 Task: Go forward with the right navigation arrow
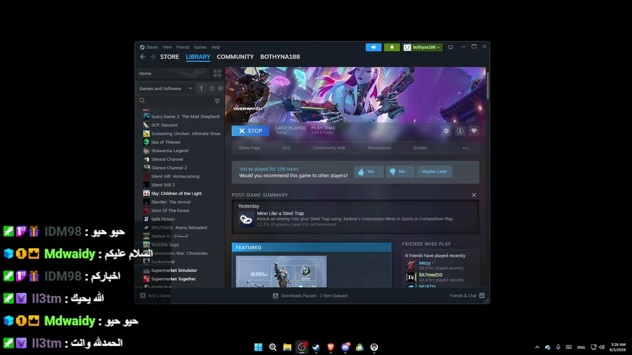click(x=153, y=57)
